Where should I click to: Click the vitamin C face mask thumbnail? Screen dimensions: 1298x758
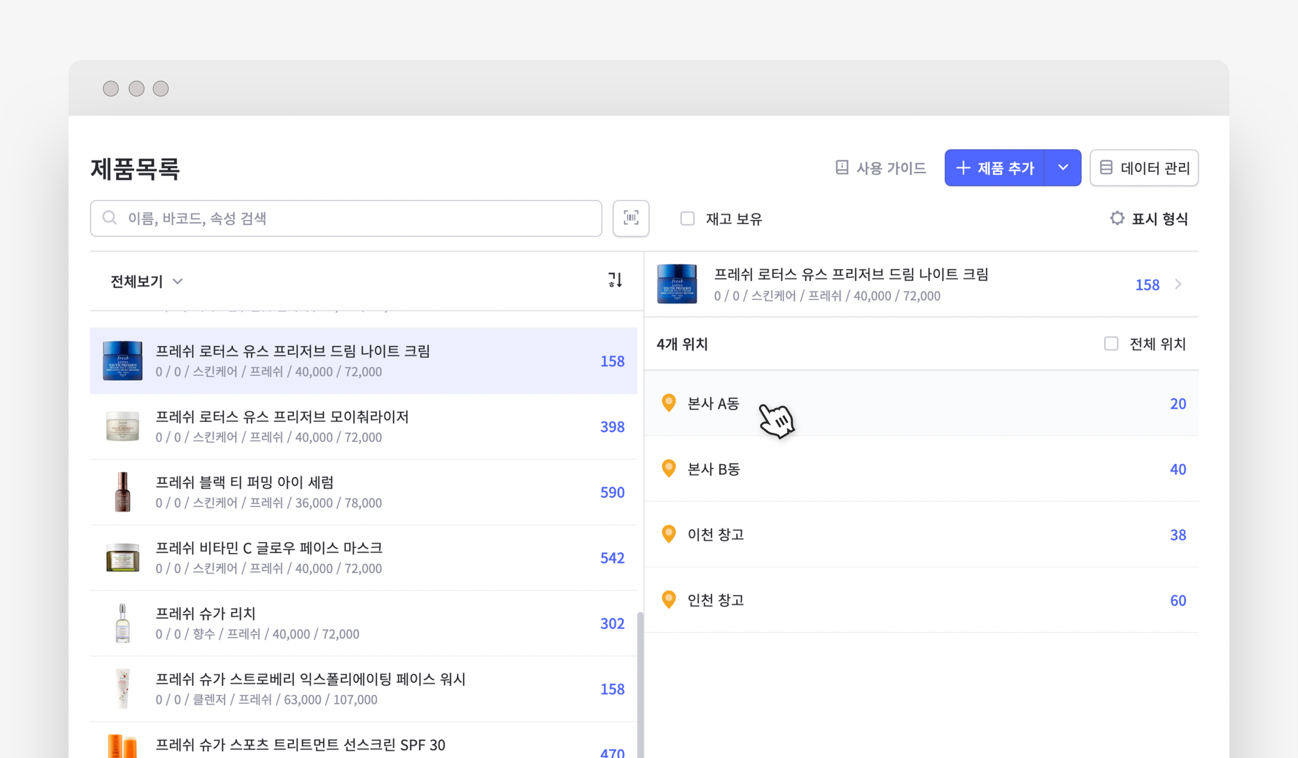(x=123, y=557)
